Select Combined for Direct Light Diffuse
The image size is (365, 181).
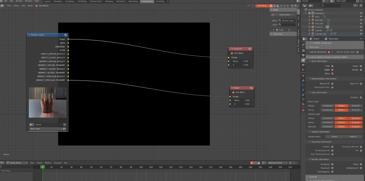tap(327, 106)
